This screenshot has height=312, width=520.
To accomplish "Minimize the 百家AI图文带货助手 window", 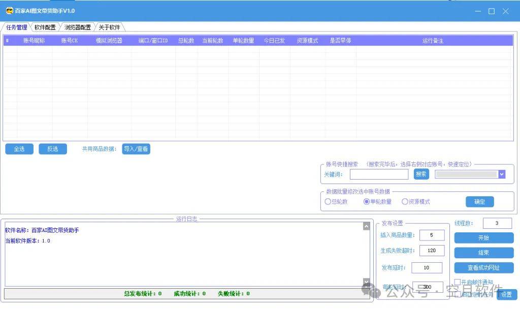I will coord(477,11).
